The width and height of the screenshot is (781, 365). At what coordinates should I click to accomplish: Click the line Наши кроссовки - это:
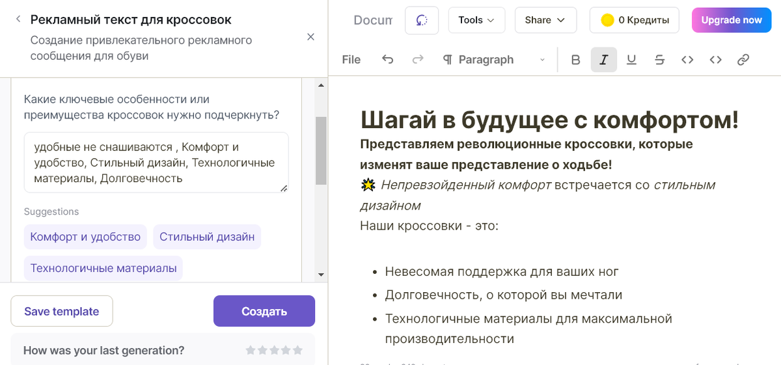point(429,226)
